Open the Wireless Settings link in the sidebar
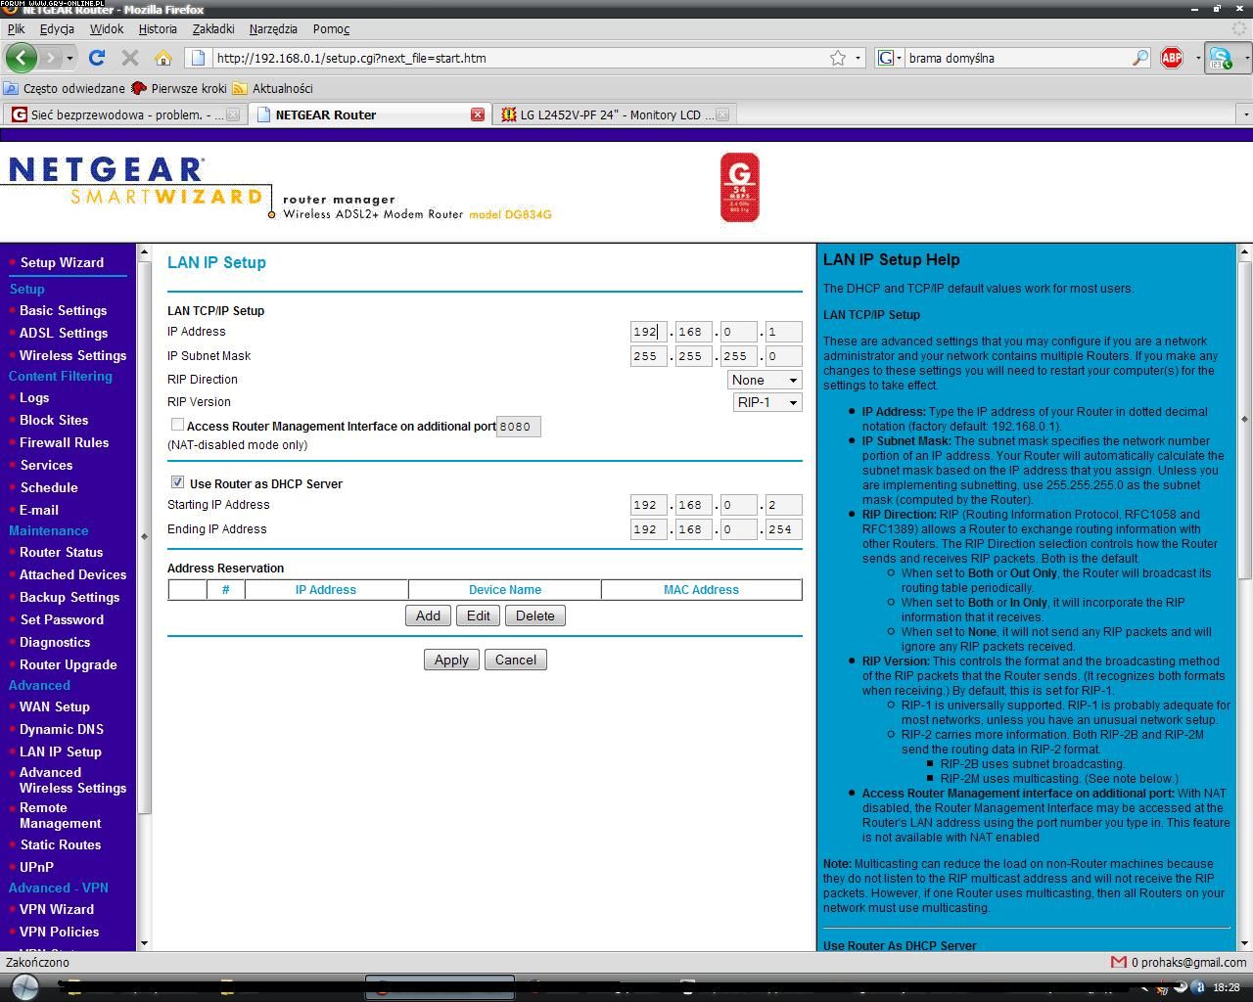 click(72, 355)
